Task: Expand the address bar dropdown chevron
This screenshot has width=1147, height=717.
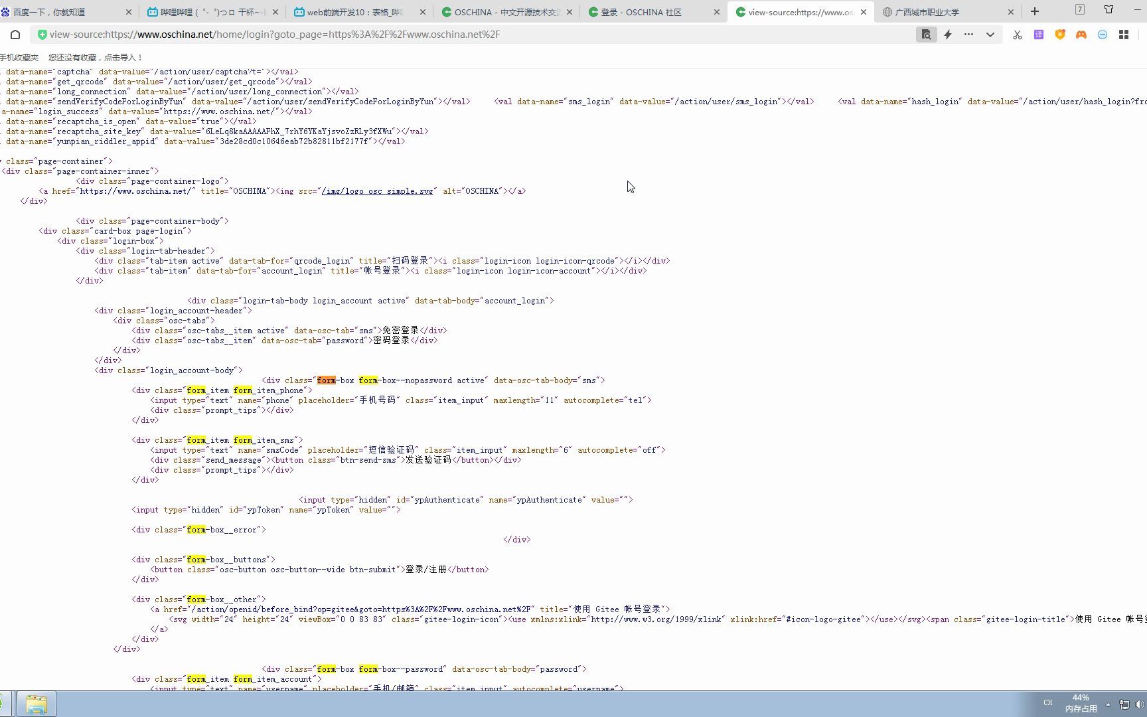Action: [x=990, y=35]
